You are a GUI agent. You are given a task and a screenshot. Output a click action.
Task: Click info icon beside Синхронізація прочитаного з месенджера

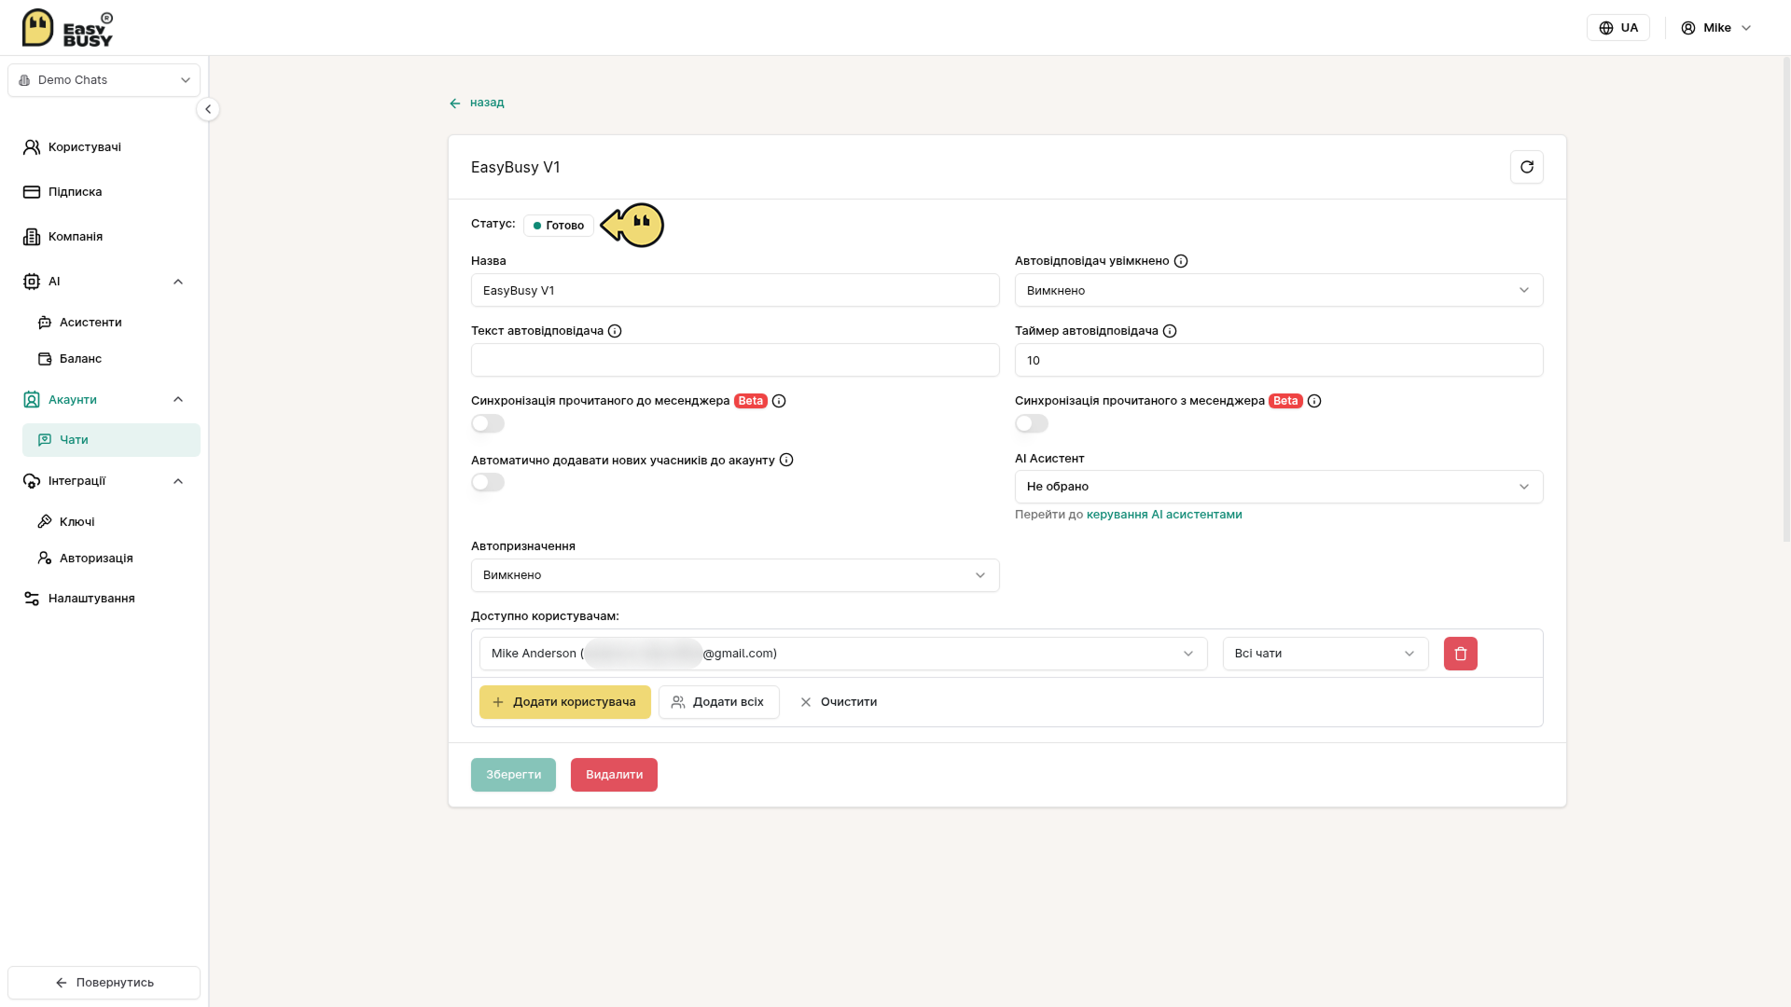pos(1314,401)
